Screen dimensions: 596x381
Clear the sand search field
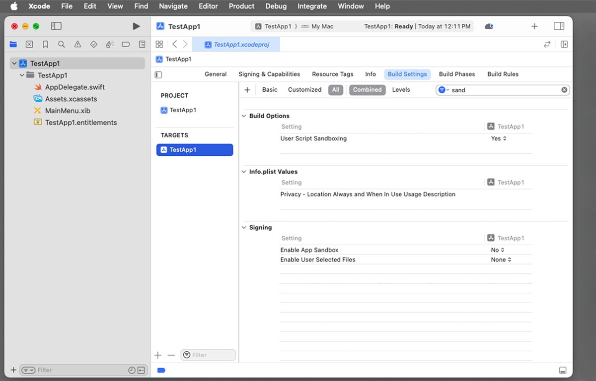(564, 90)
